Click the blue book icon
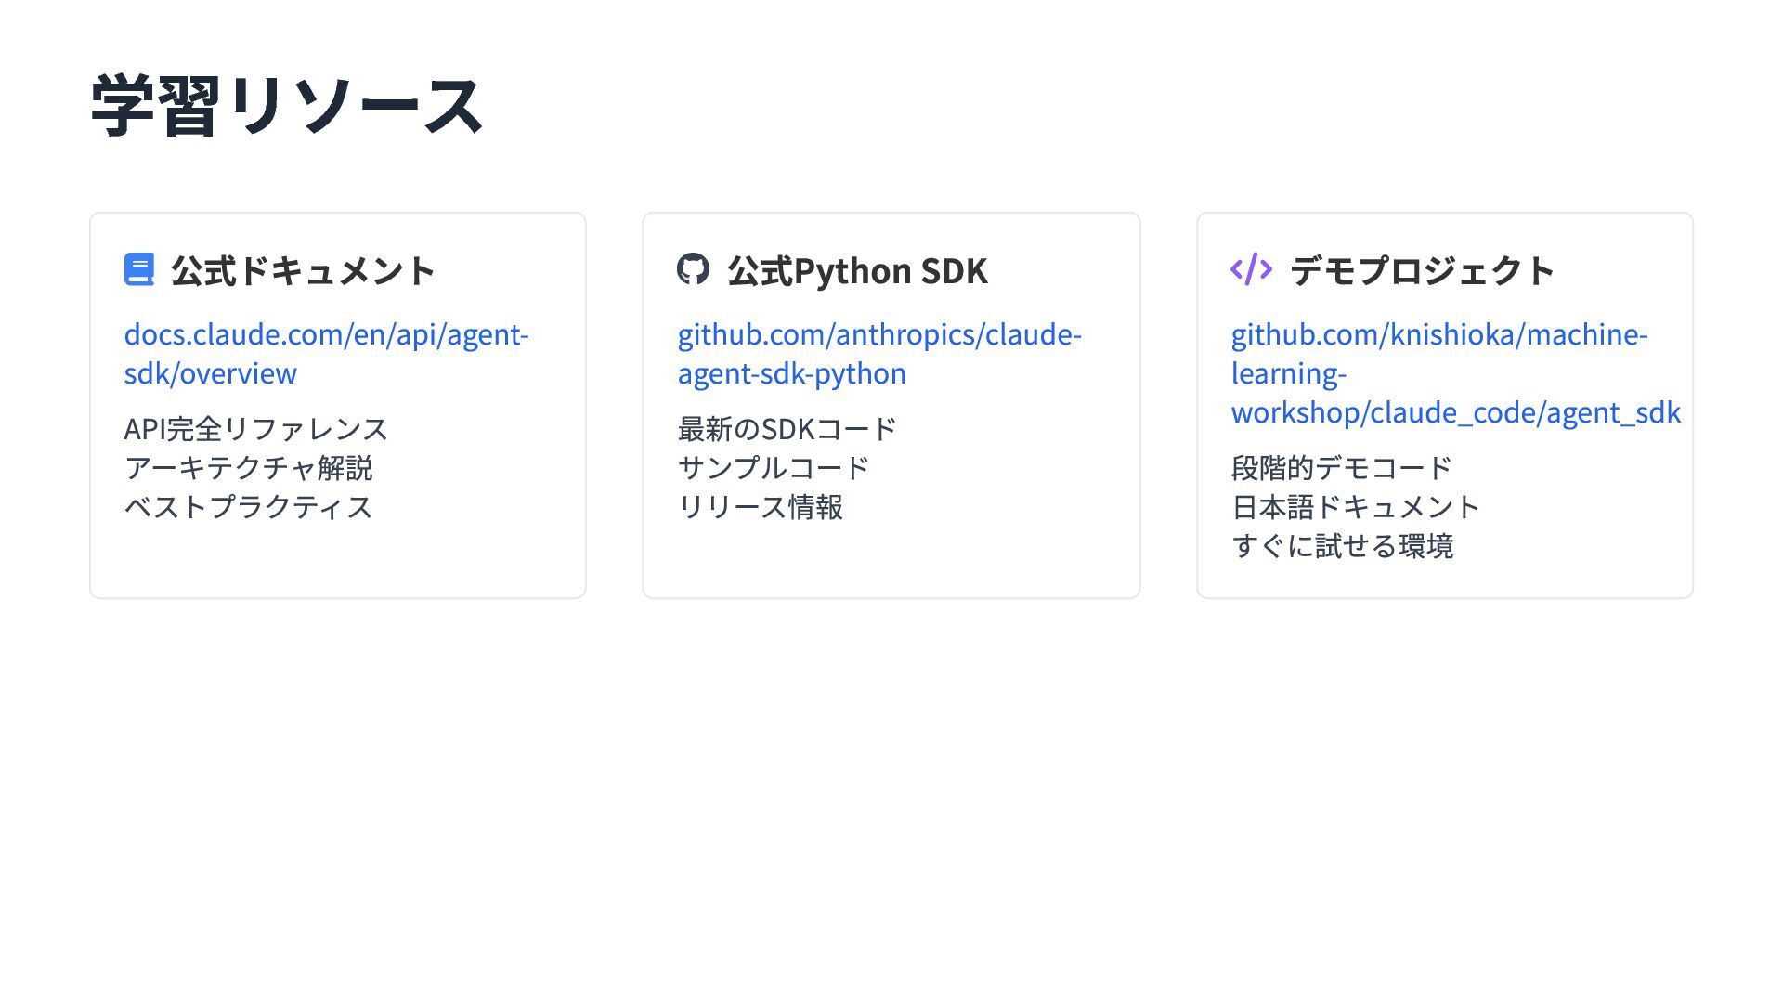The width and height of the screenshot is (1783, 1003). point(139,270)
